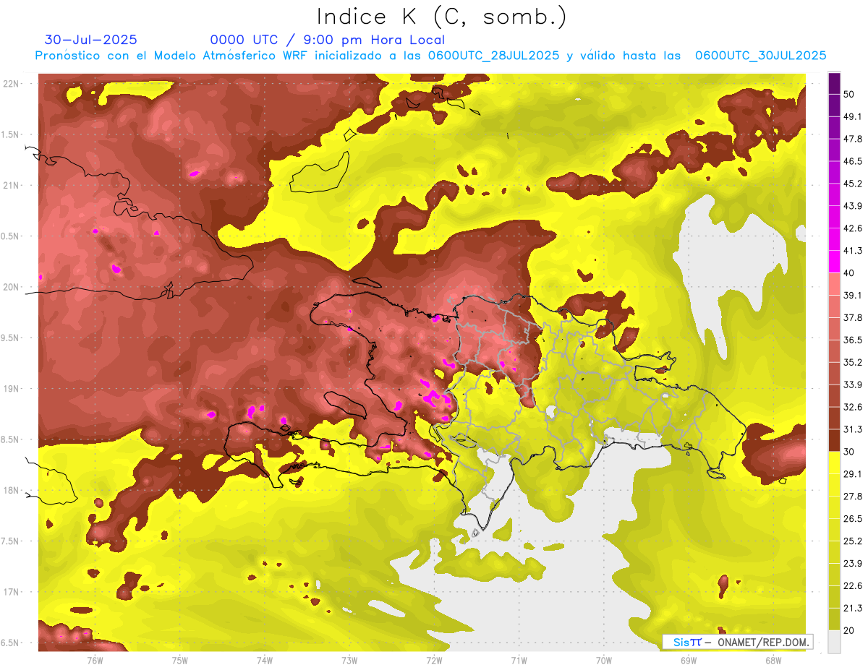This screenshot has width=868, height=670.
Task: Click the color scale value "33.9"
Action: tap(853, 385)
